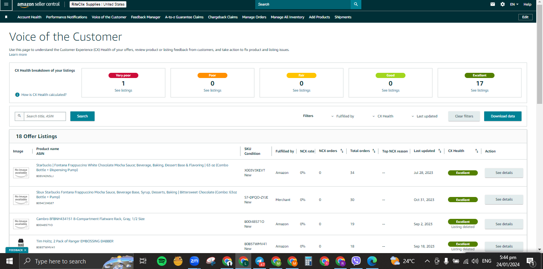
Task: Click the bookmark flag icon in nav bar
Action: 6,17
